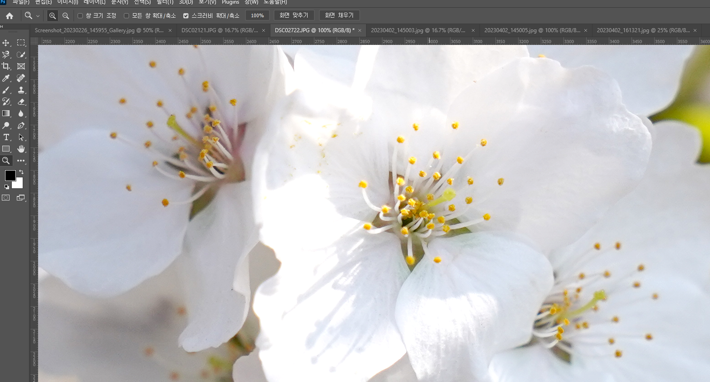710x382 pixels.
Task: Select the Zoom tool in toolbox
Action: [6, 161]
